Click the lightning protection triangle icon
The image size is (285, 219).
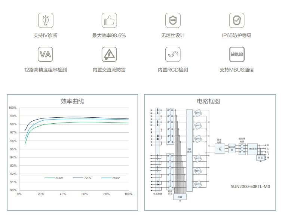tap(109, 54)
